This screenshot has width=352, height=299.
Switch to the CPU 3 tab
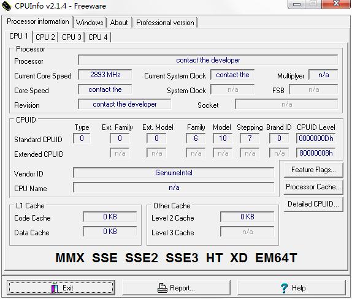coord(71,37)
